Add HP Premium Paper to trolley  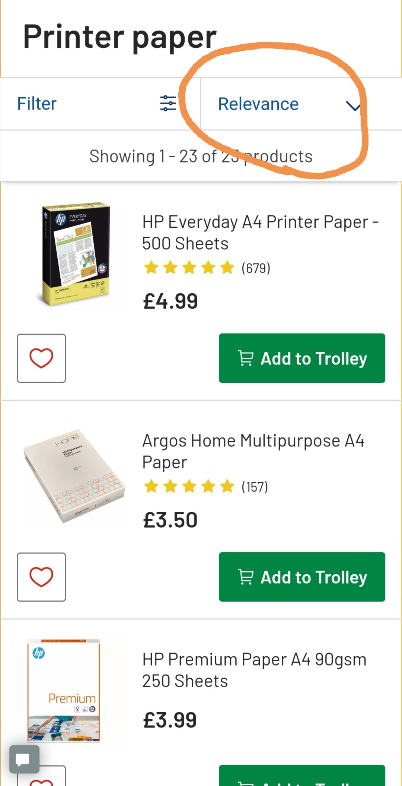[x=302, y=776]
